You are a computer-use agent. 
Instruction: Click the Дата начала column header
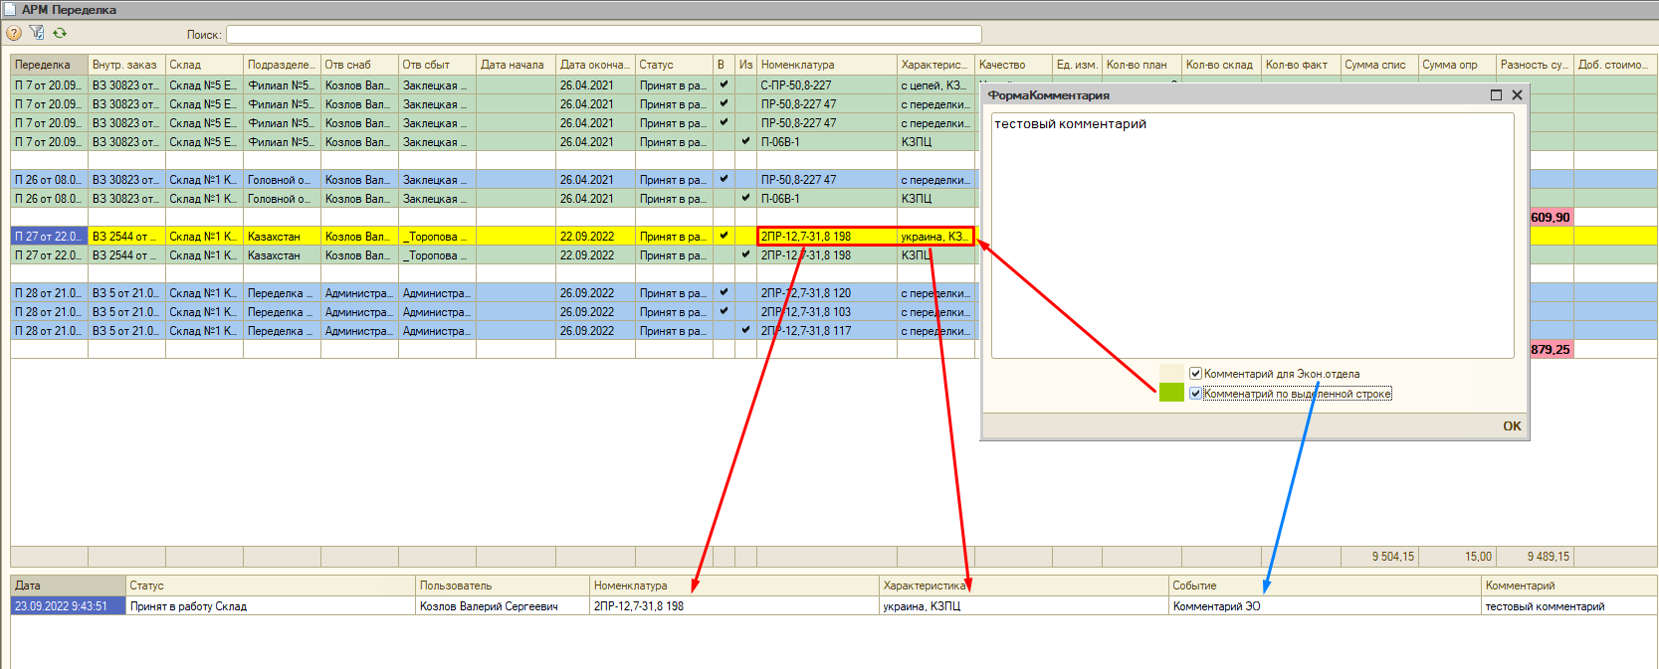[x=516, y=65]
